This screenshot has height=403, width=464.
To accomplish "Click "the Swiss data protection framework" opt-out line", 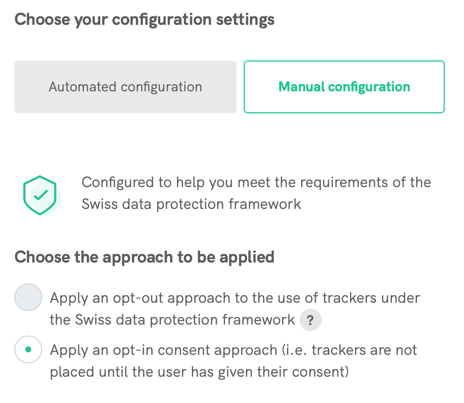I will [x=172, y=320].
